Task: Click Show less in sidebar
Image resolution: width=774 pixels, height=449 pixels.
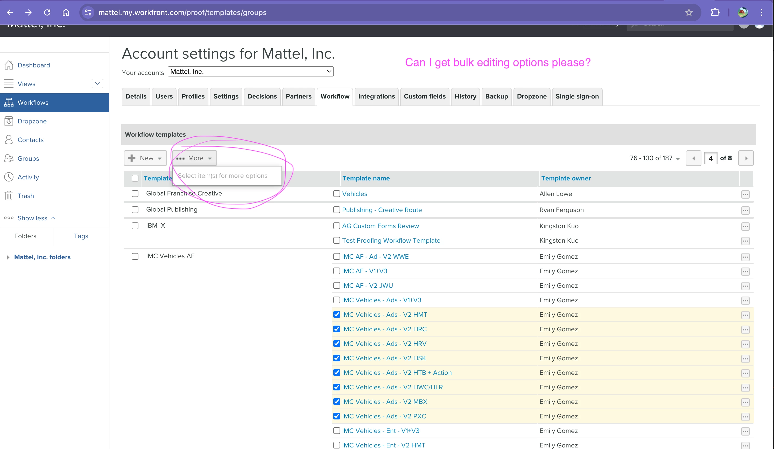Action: [x=32, y=218]
